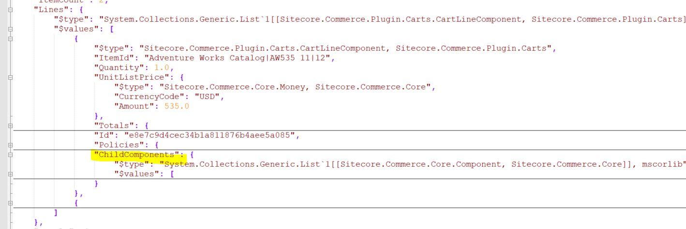
Task: Collapse the "UnitListPrice" fold marker
Action: pyautogui.click(x=11, y=77)
